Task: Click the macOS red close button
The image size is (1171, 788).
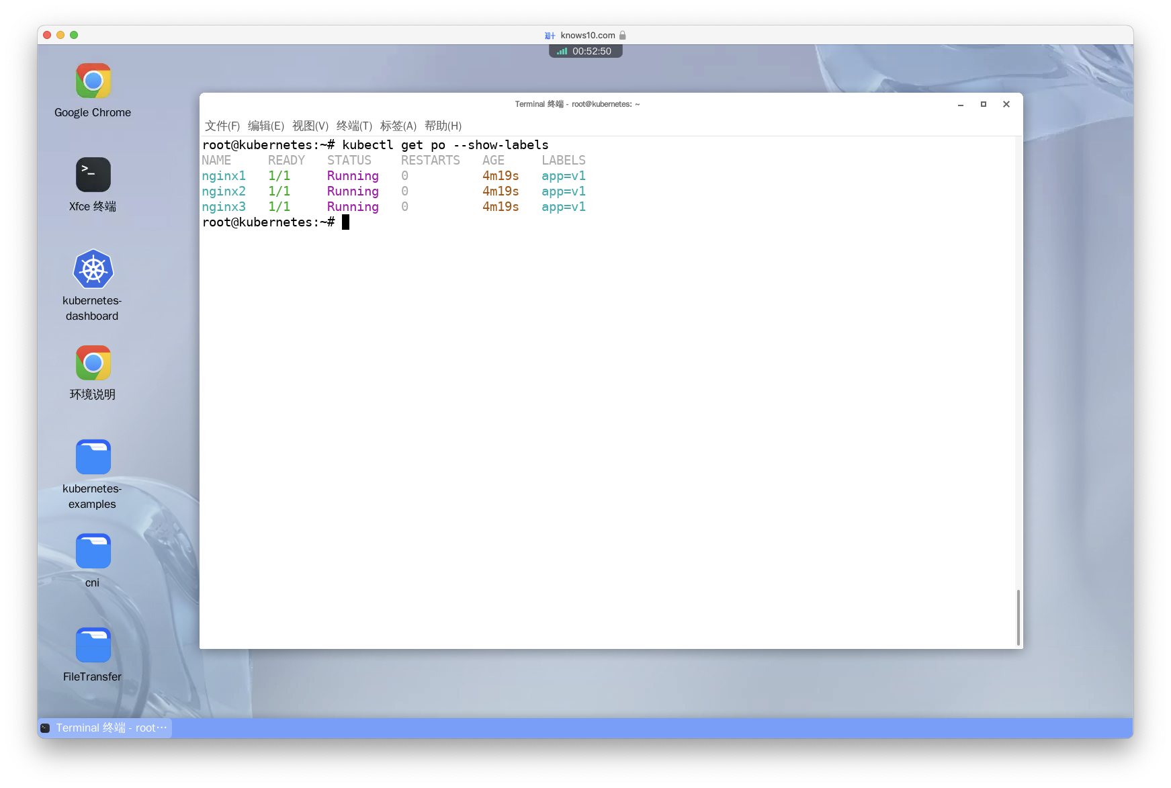Action: tap(47, 35)
